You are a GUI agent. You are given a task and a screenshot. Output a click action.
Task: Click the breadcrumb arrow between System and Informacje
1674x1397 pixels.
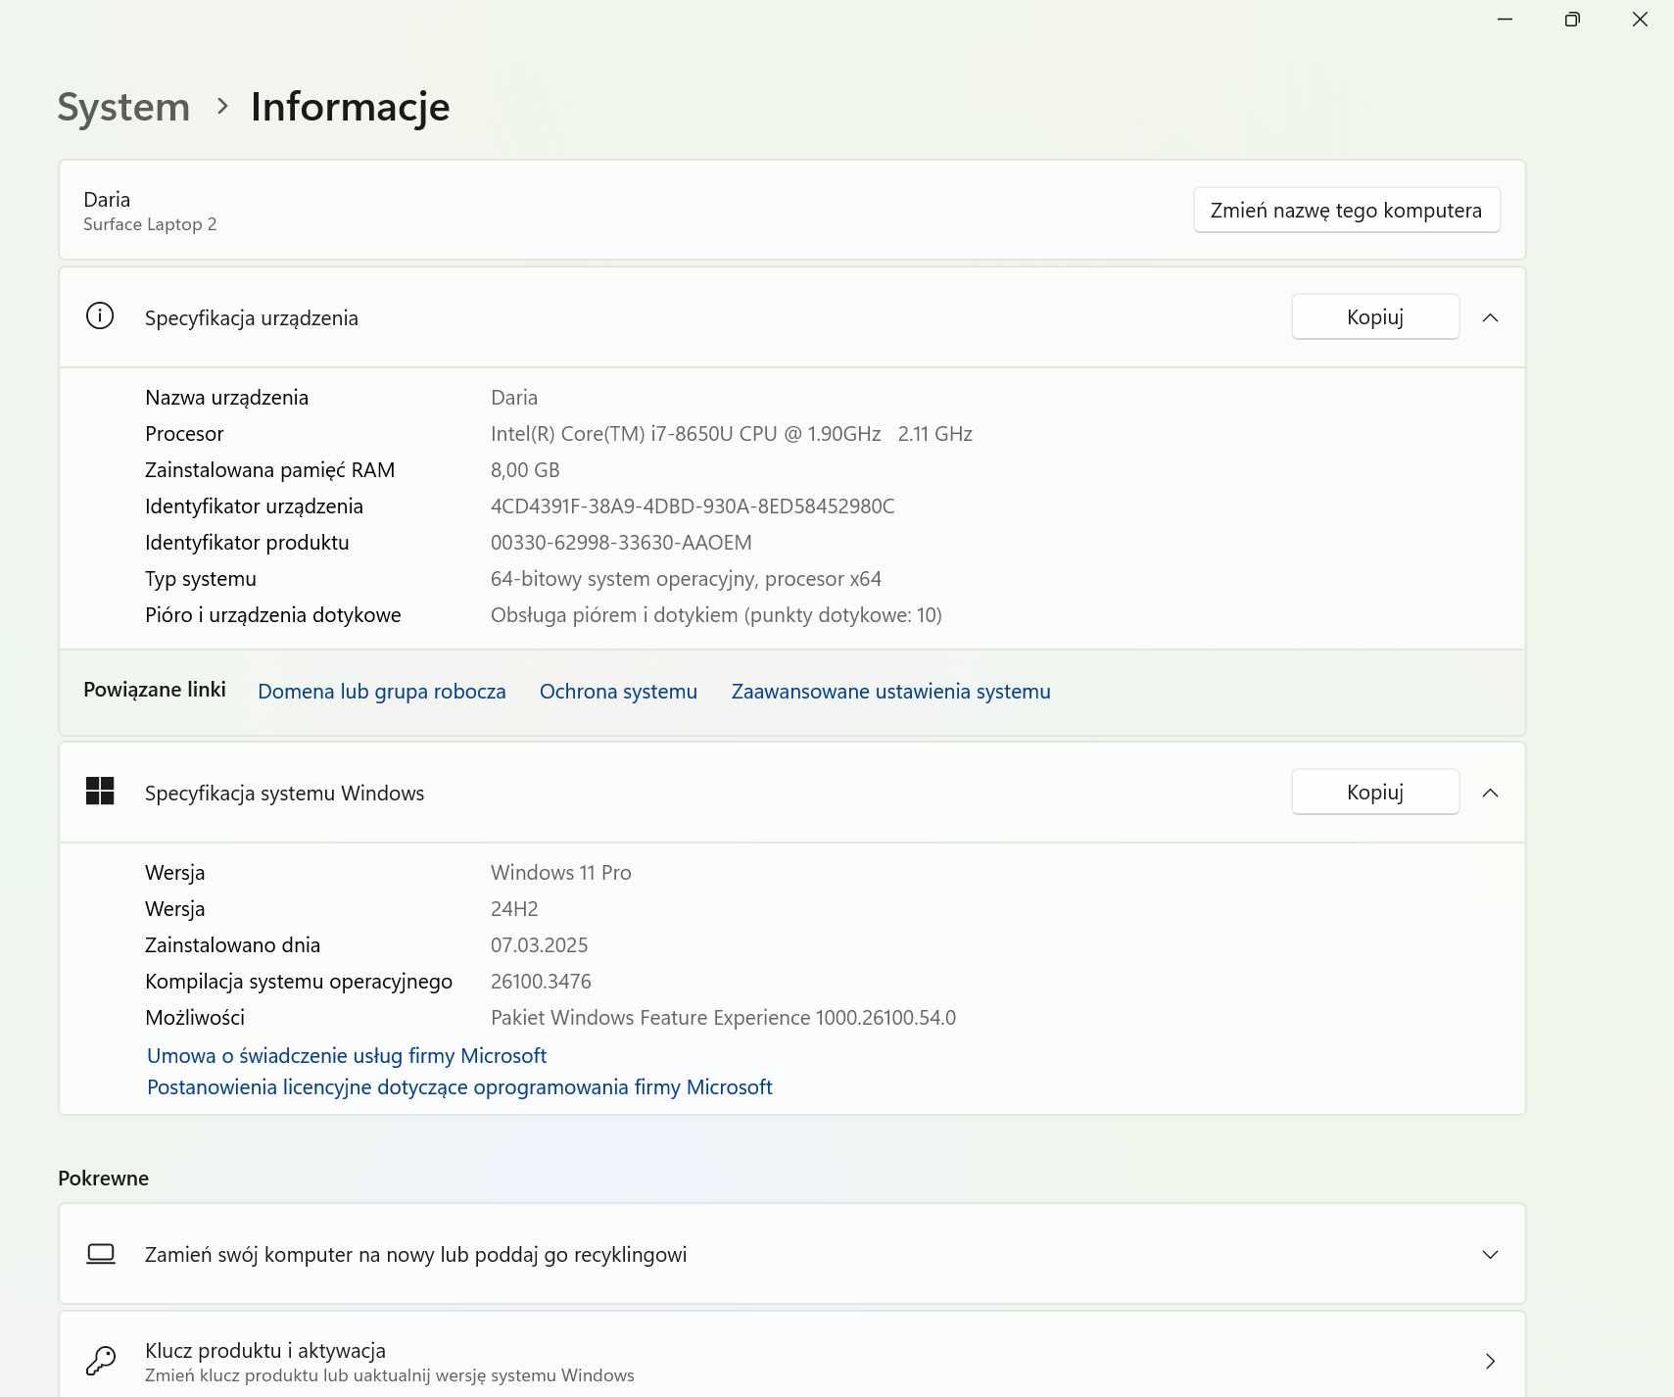coord(222,106)
